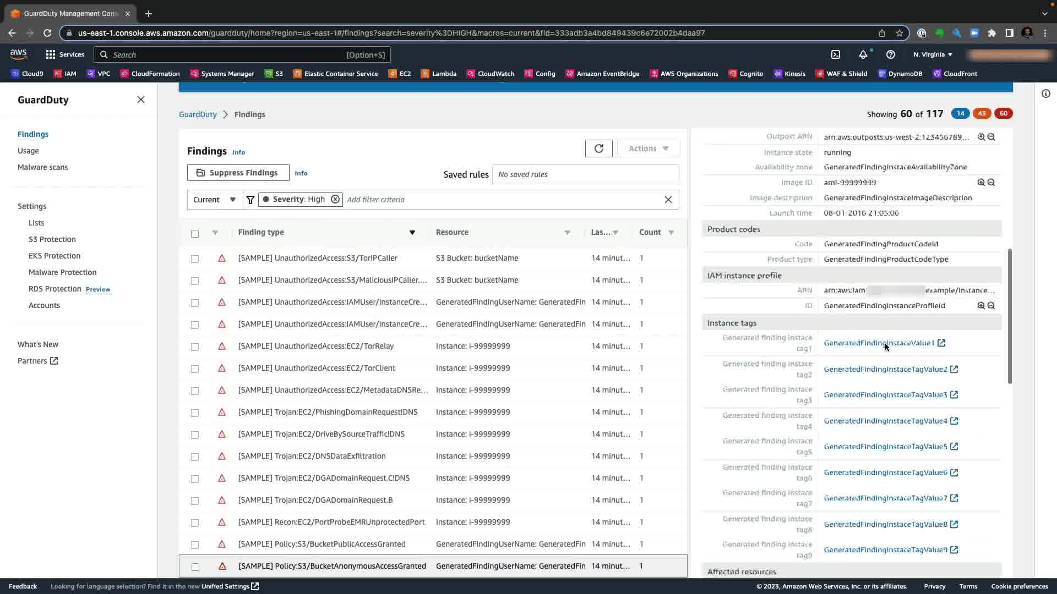
Task: Open AWS CloudShell icon in header
Action: click(x=836, y=54)
